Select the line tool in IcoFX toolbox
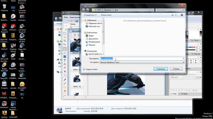Screen dimensions: 213x119 pyautogui.click(x=65, y=53)
